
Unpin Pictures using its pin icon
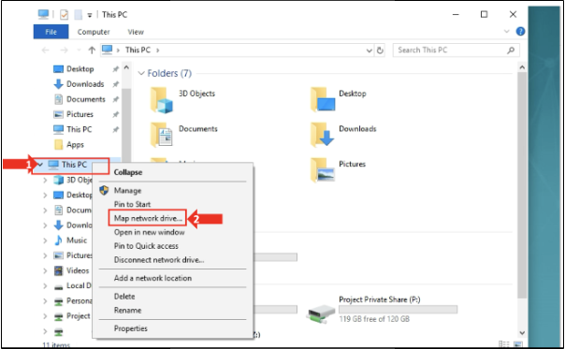(115, 114)
